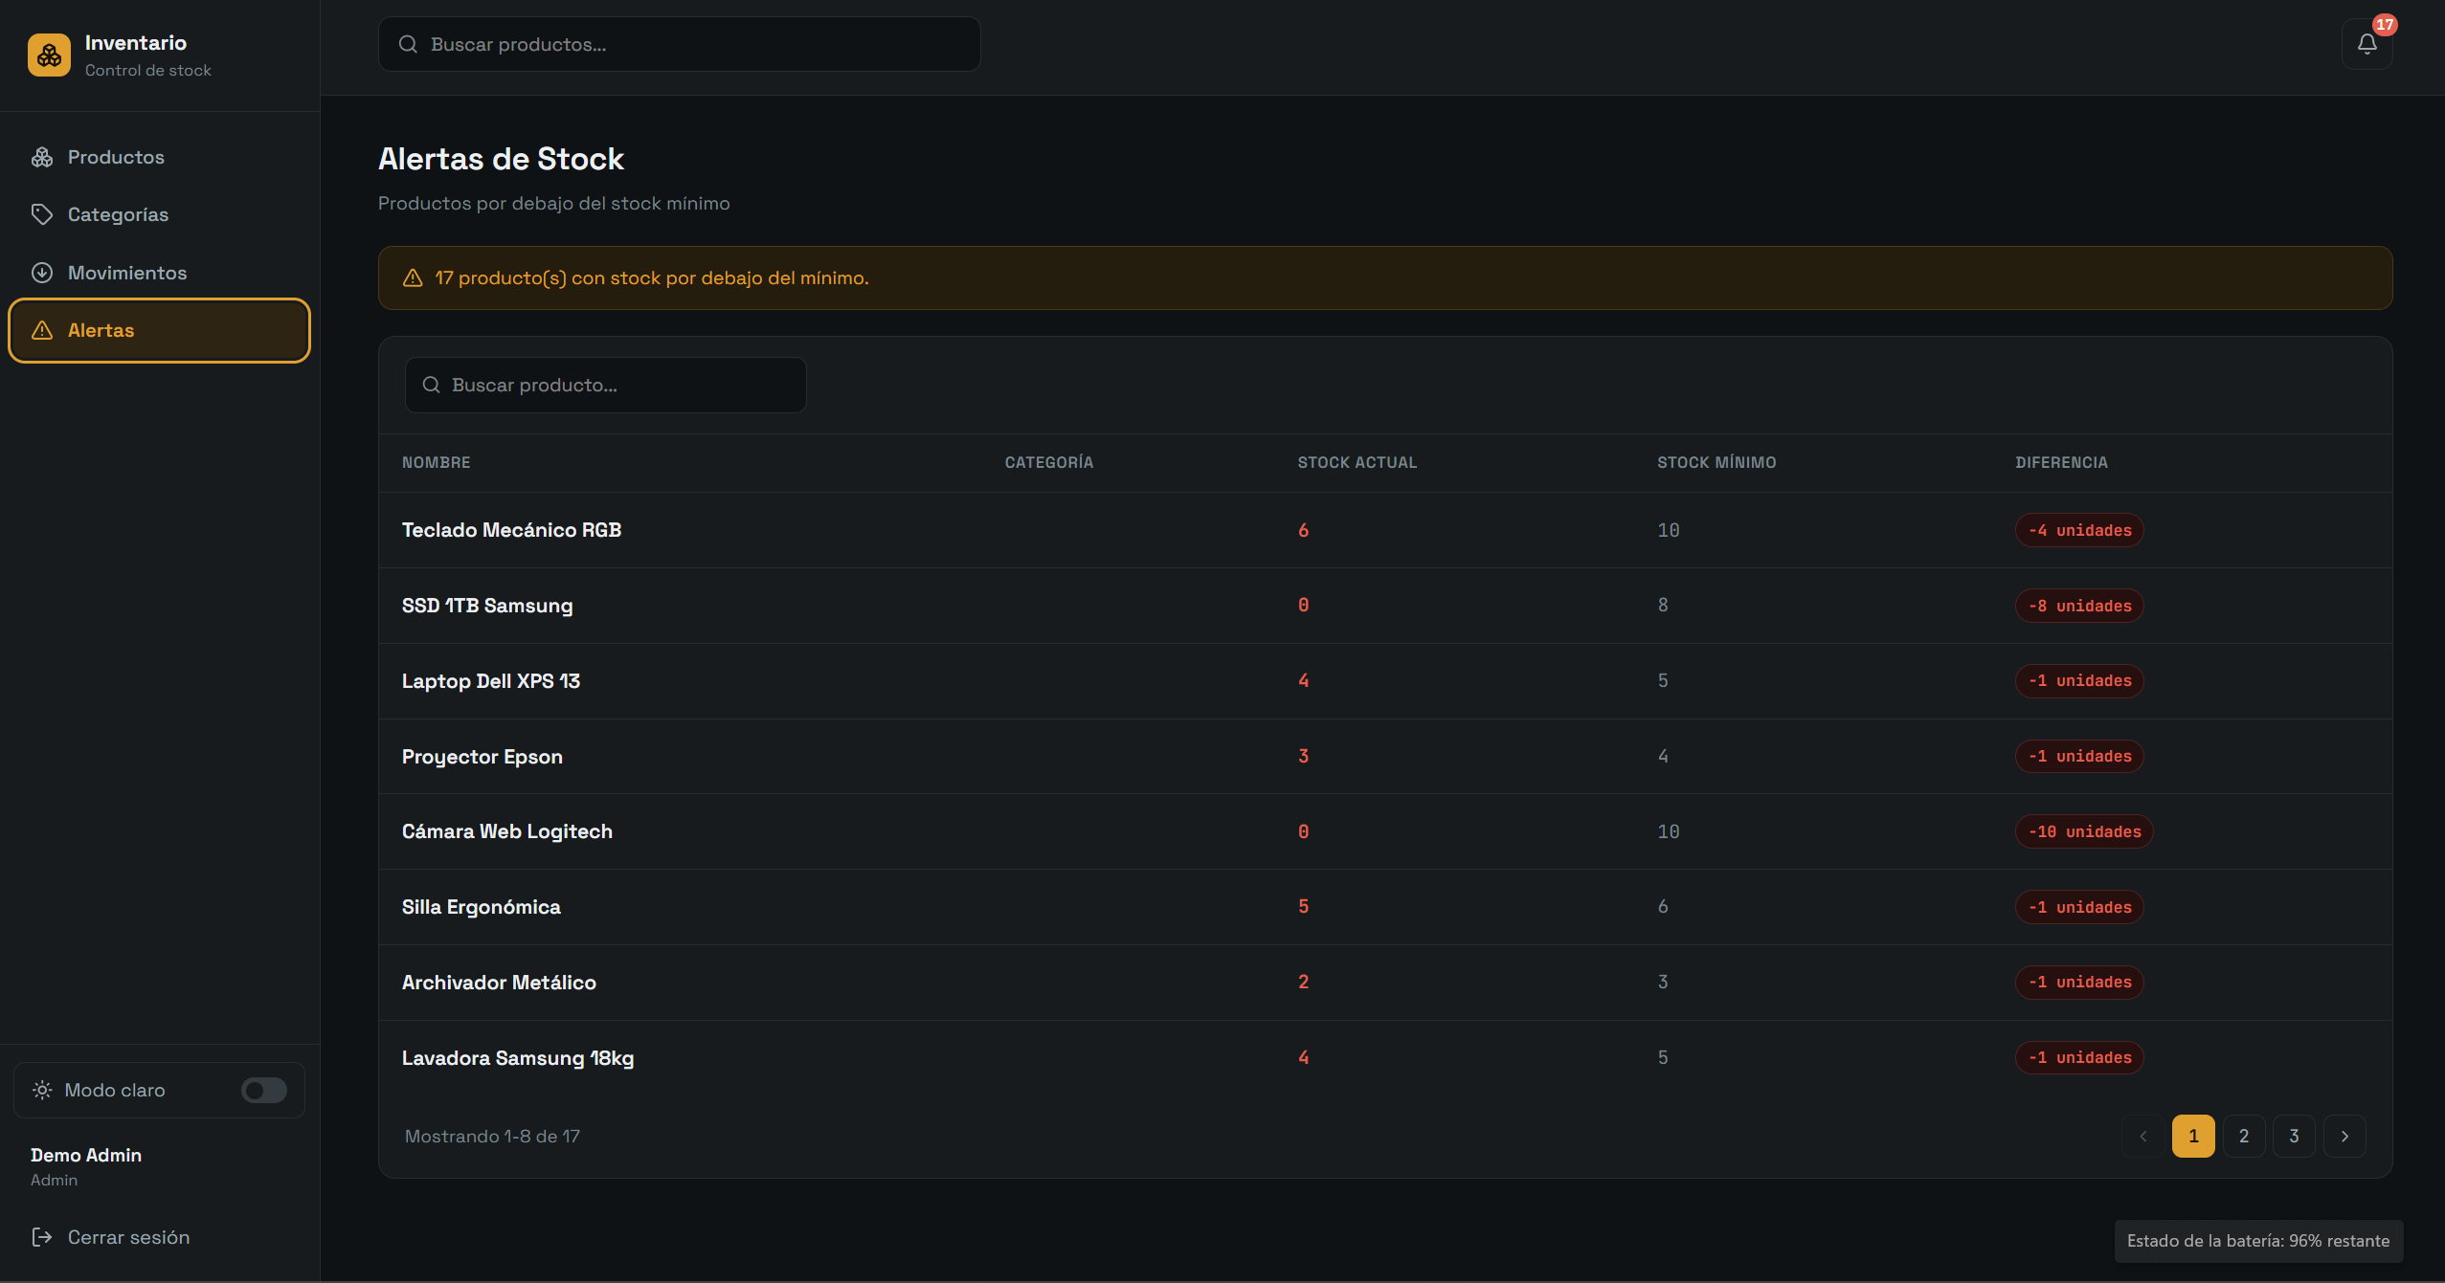Select page 1 pagination button
2445x1283 pixels.
click(x=2193, y=1137)
